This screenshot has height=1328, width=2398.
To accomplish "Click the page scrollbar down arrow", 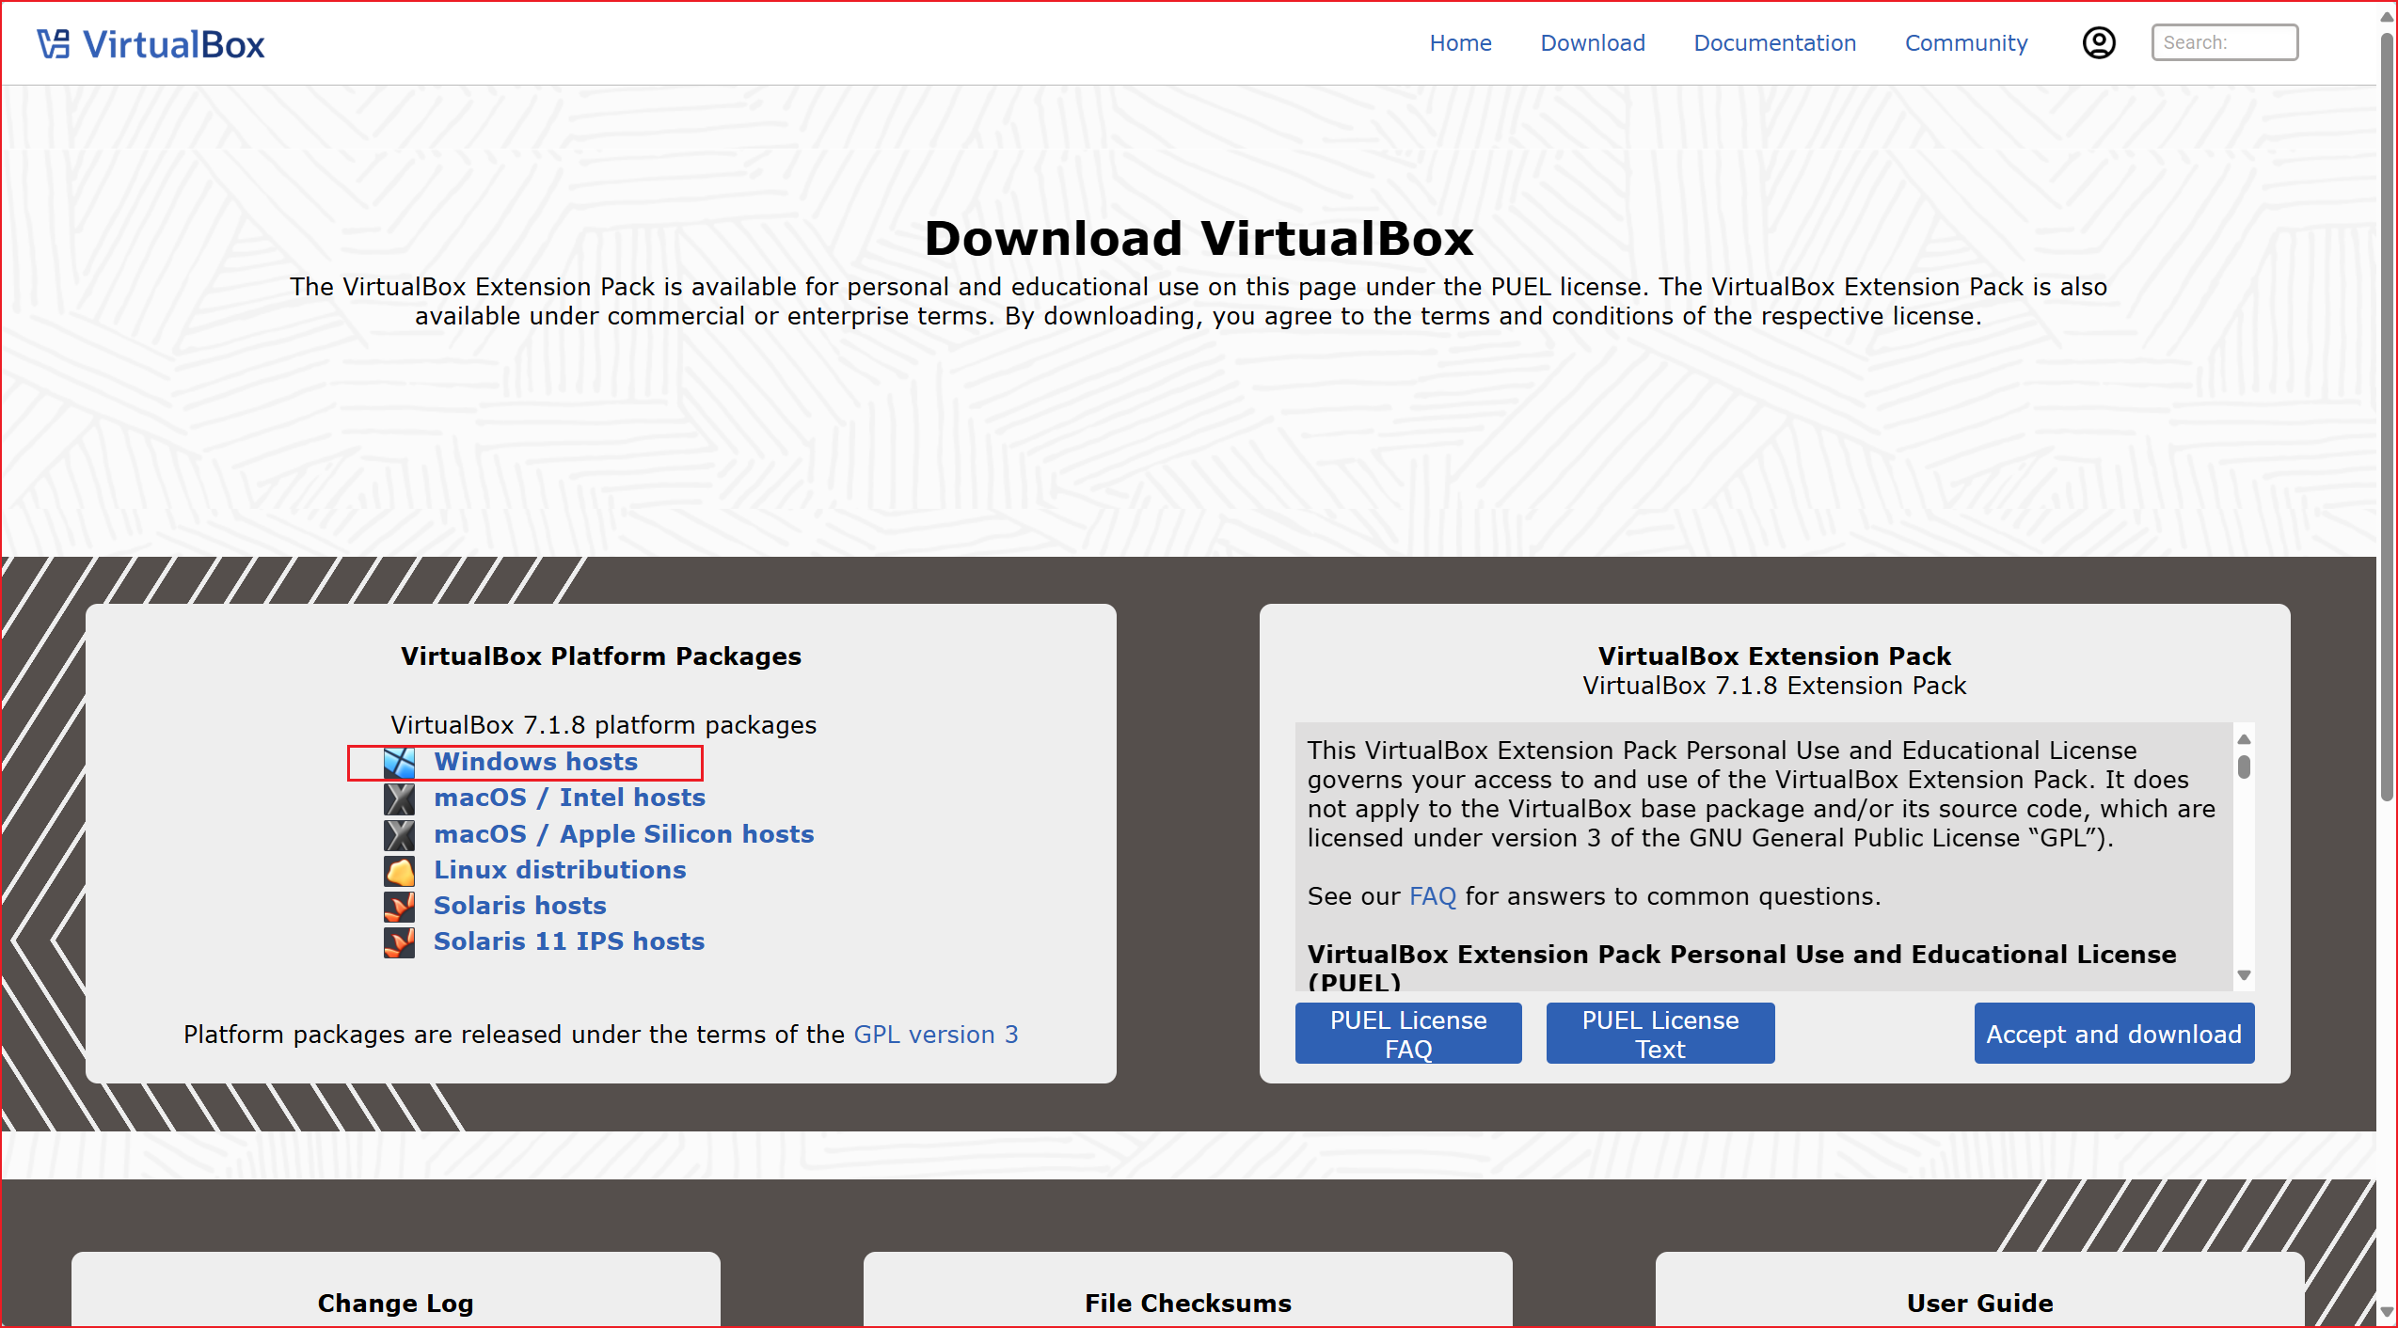I will tap(2386, 1311).
